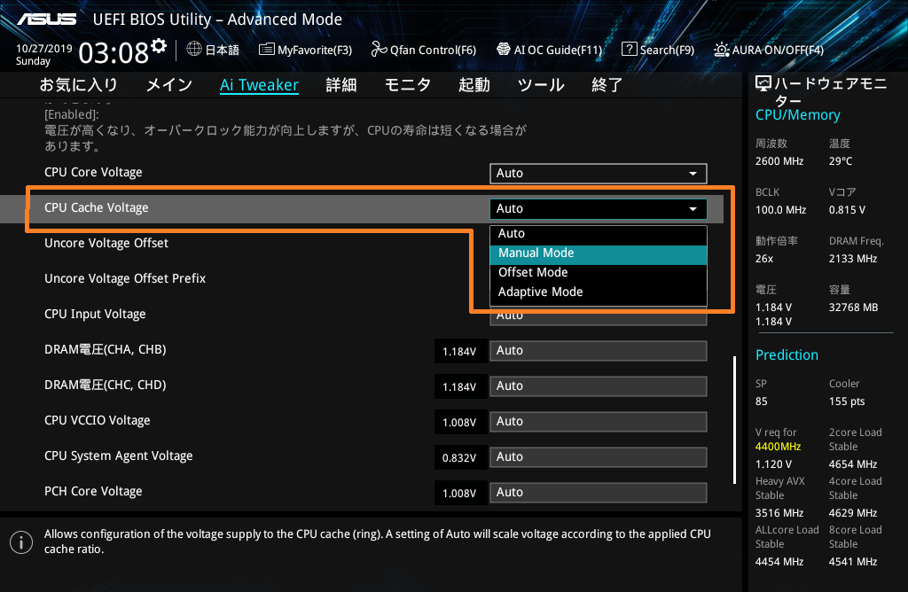Viewport: 908px width, 592px height.
Task: Open Qfan Control(F6)
Action: [424, 50]
